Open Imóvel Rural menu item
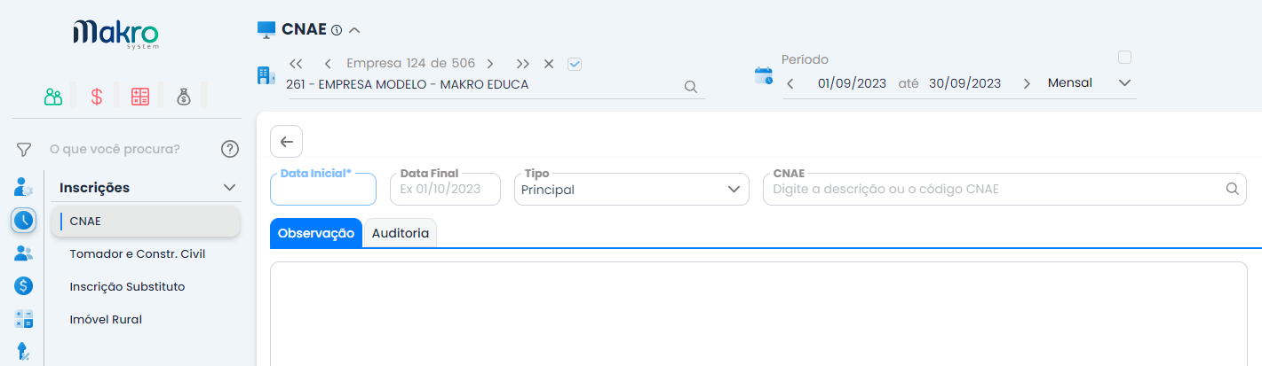The image size is (1262, 366). (x=106, y=320)
